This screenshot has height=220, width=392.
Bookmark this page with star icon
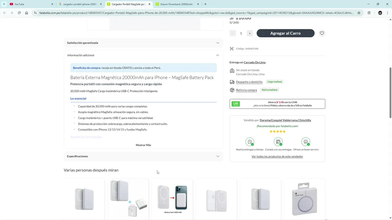coord(359,13)
